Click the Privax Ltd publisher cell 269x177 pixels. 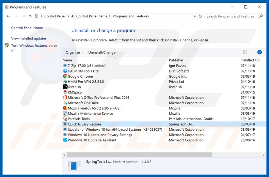176,81
